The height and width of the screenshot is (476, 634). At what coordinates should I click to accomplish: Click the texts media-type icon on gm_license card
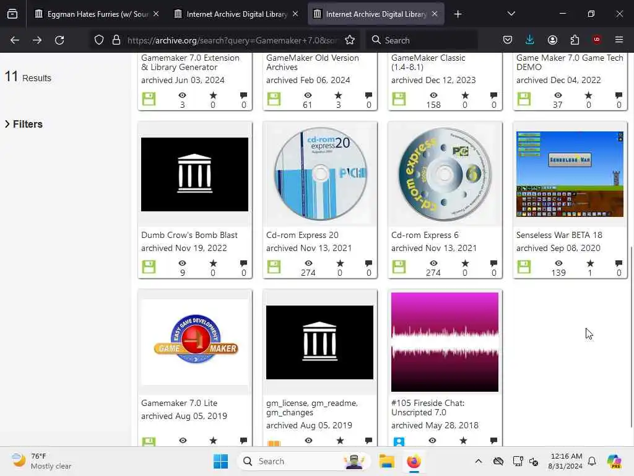pyautogui.click(x=274, y=443)
